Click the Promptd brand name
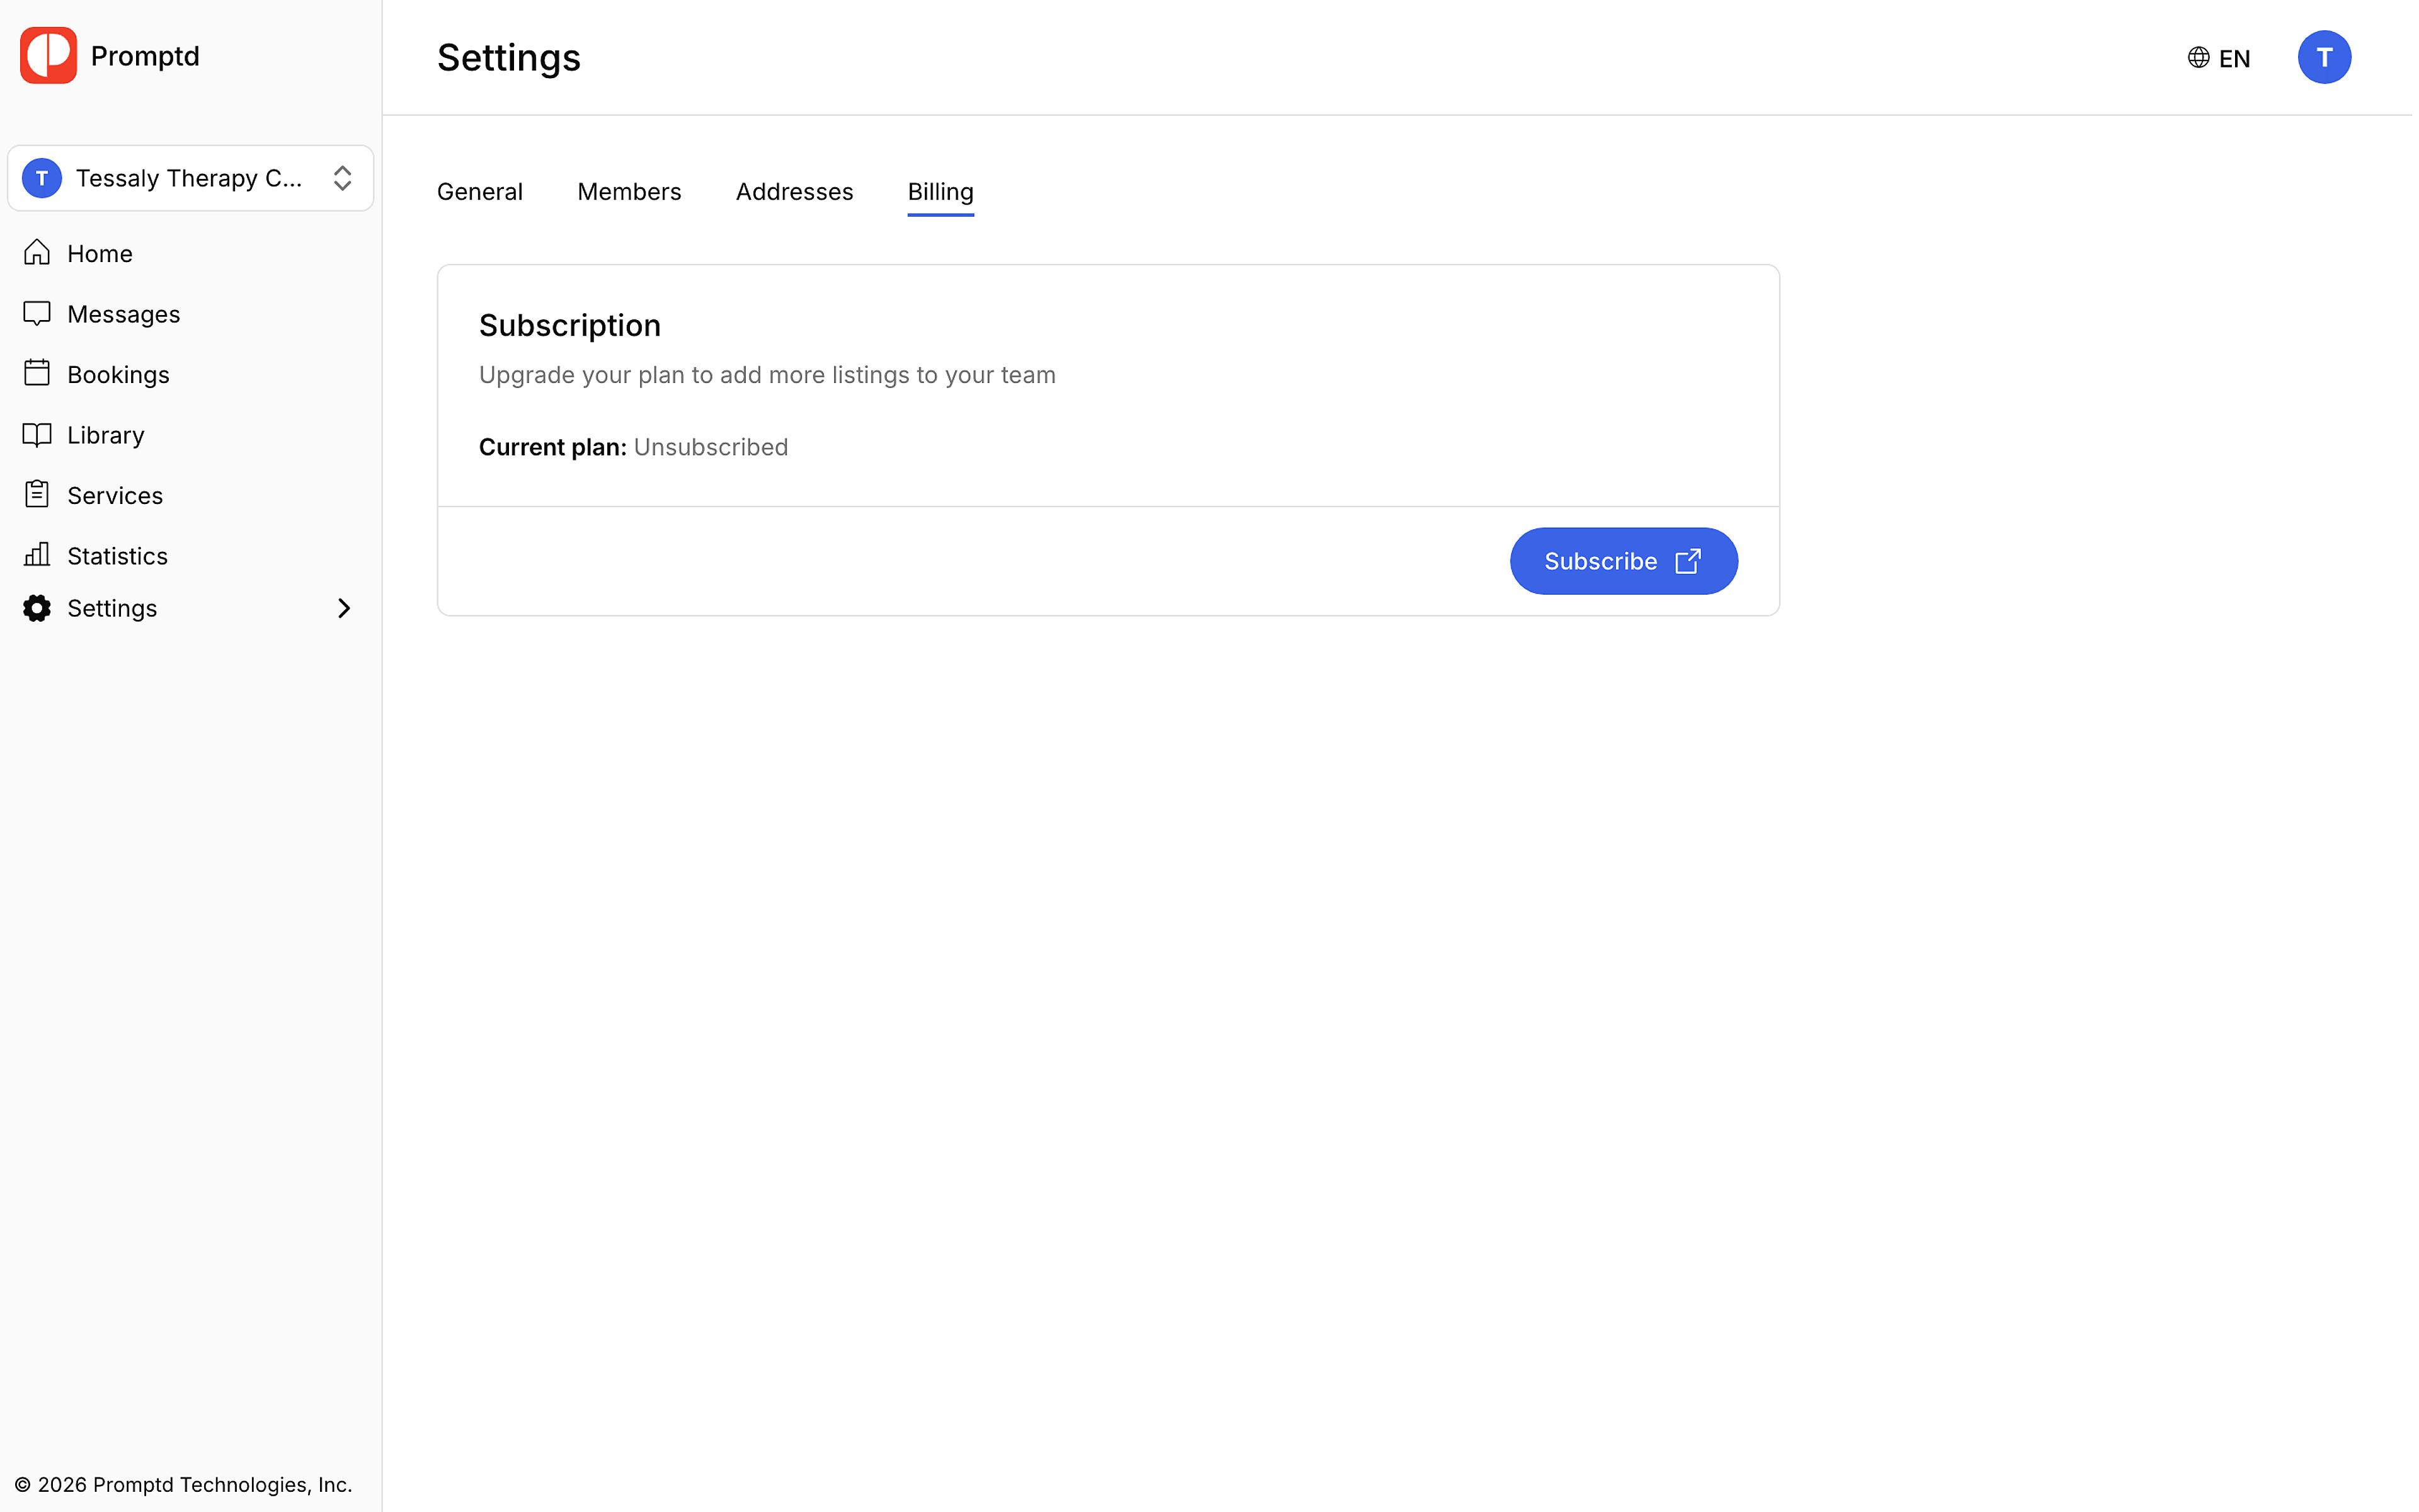Image resolution: width=2419 pixels, height=1512 pixels. (x=146, y=56)
